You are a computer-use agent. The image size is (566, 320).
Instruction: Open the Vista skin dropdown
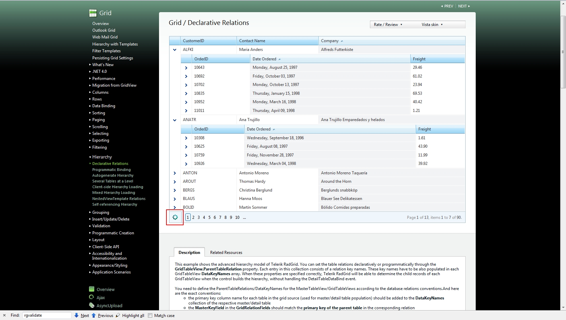432,25
